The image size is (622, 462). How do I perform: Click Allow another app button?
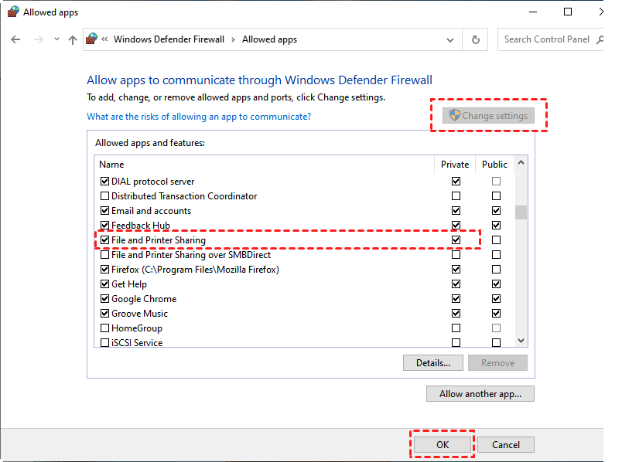(x=480, y=394)
